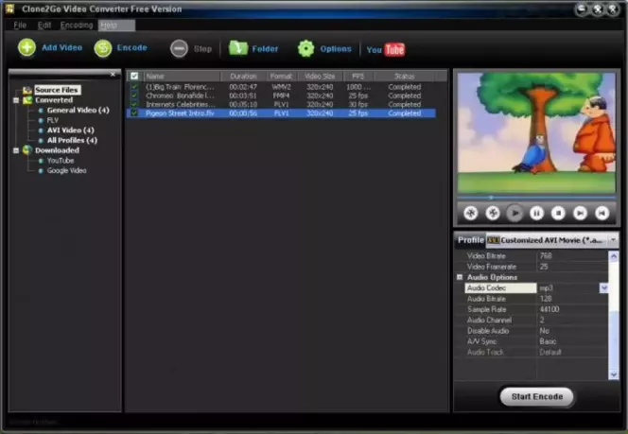Open the Options gear icon
Image resolution: width=628 pixels, height=434 pixels.
tap(306, 48)
